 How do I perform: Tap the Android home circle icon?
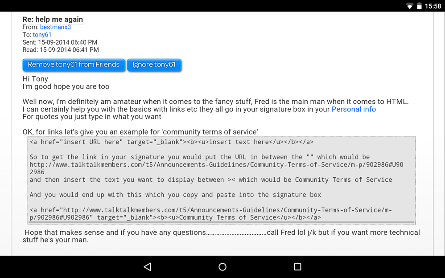point(222,267)
